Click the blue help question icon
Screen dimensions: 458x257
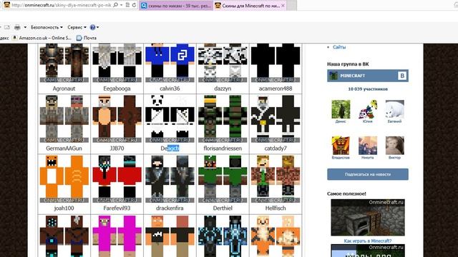coord(92,27)
